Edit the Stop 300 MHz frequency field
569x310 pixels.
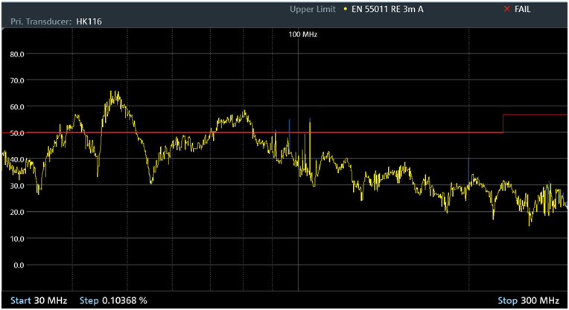tap(528, 300)
